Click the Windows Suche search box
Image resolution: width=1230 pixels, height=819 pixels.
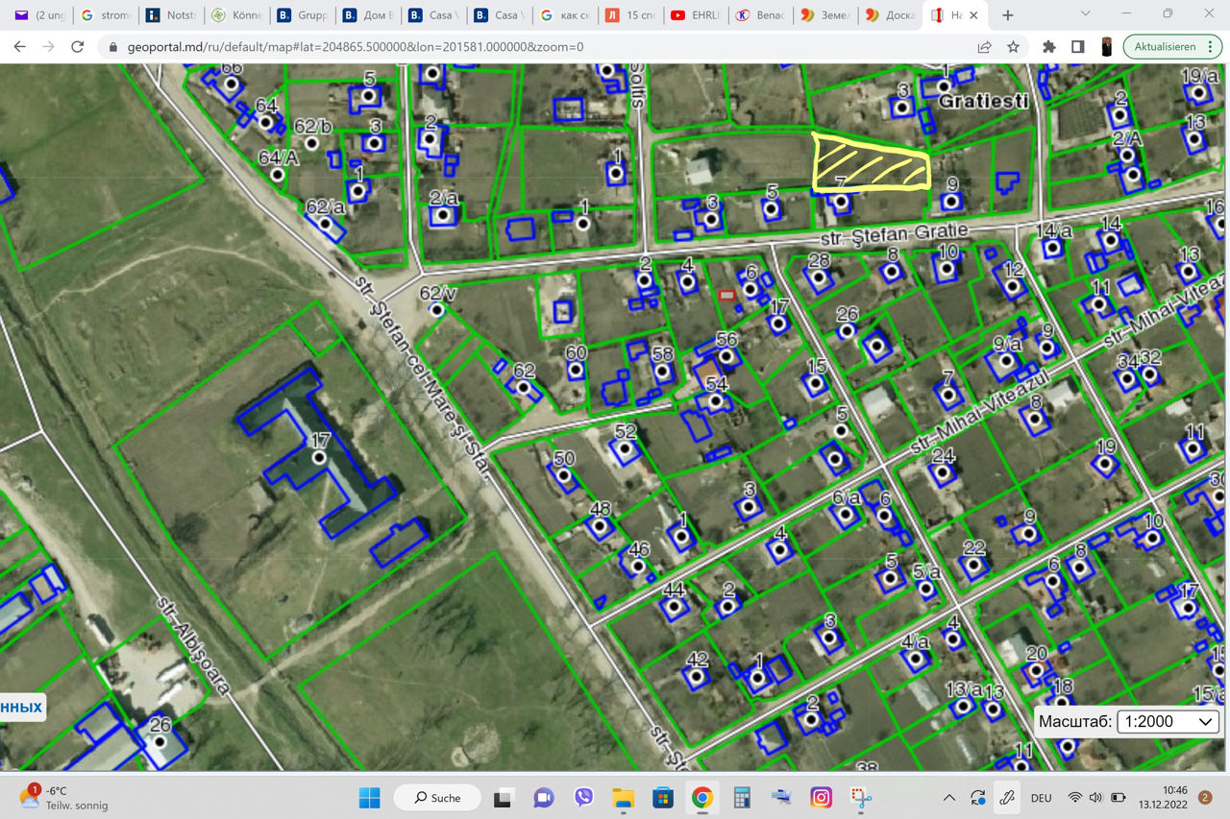coord(438,797)
